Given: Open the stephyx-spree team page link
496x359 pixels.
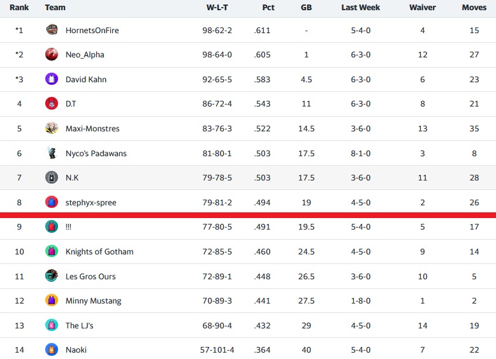Looking at the screenshot, I should (x=91, y=202).
